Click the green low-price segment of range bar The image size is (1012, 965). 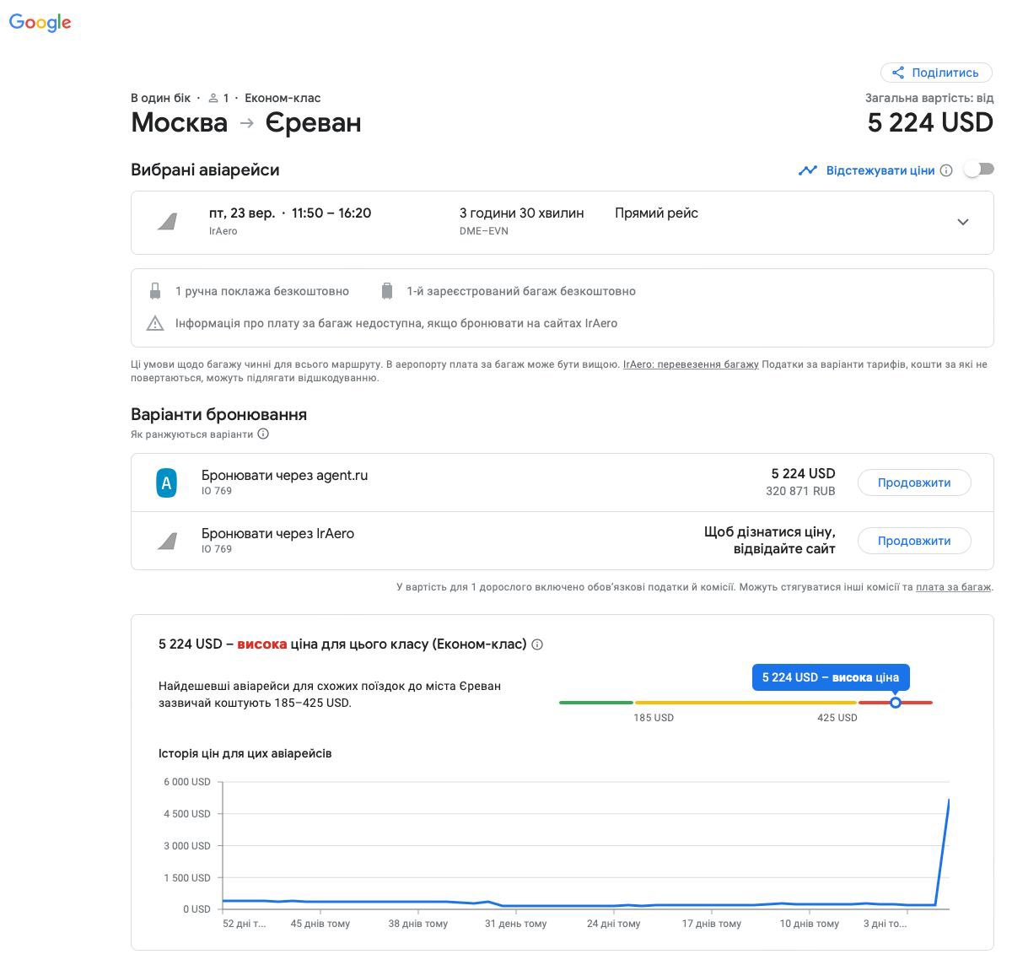point(596,702)
